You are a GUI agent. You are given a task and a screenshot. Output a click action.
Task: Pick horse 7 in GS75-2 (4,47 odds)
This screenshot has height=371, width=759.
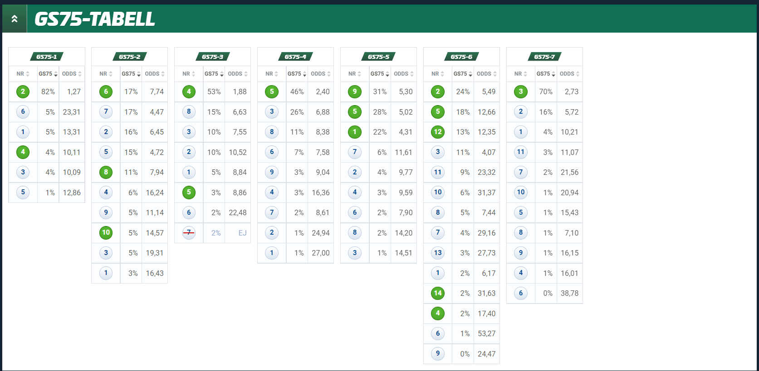click(106, 112)
